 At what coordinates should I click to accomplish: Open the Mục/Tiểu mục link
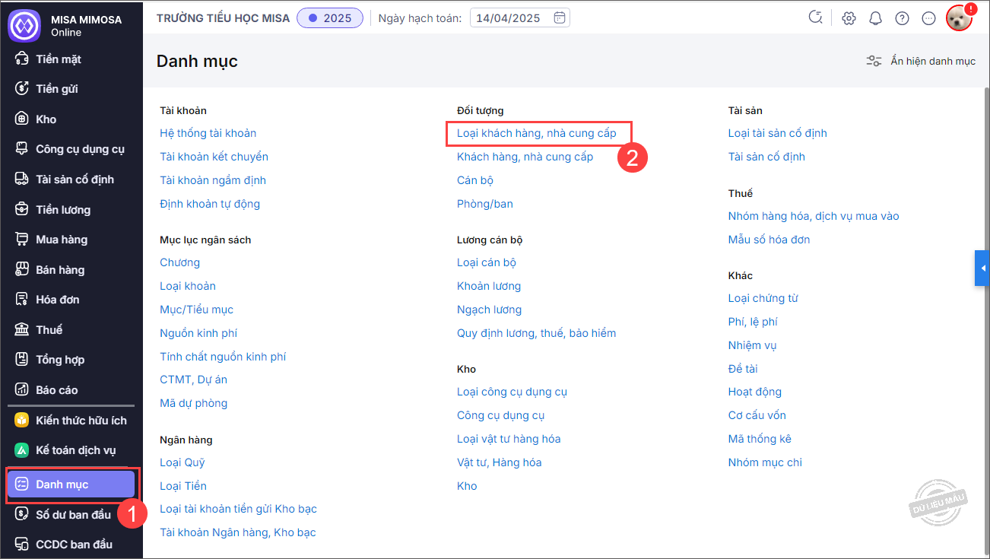tap(196, 310)
